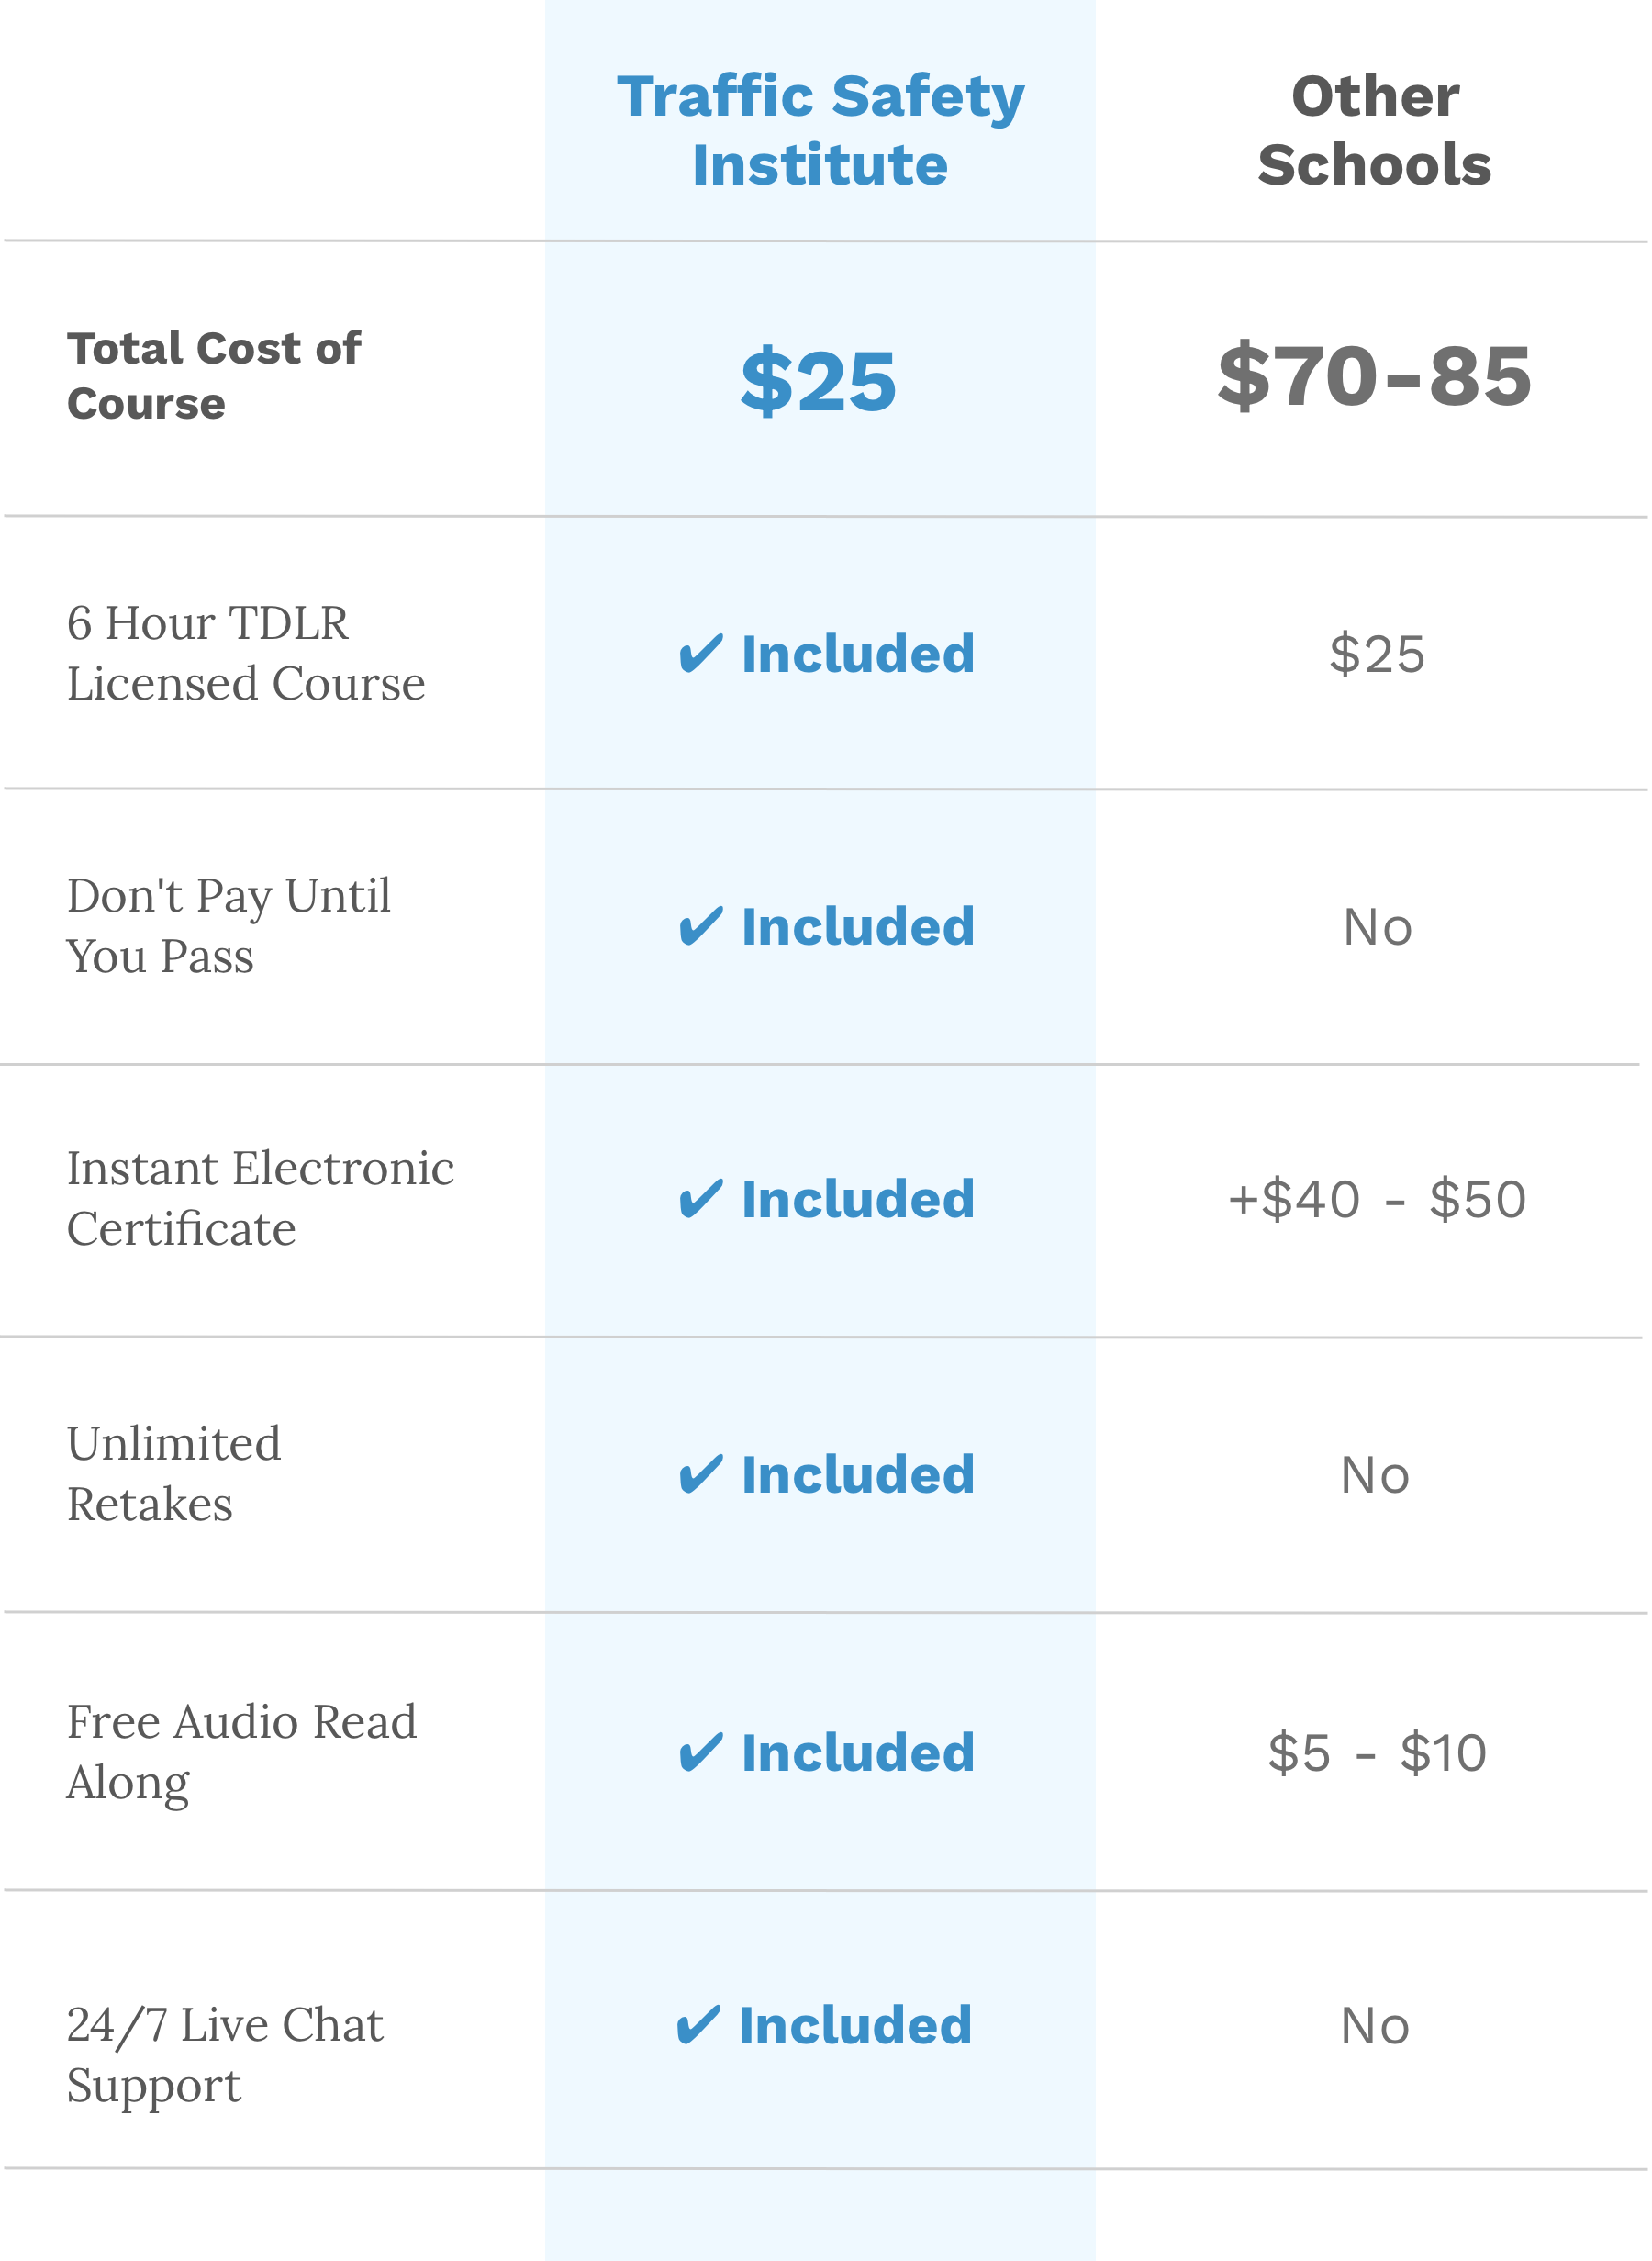Click the checkmark in 24/7 Live Chat Support row
This screenshot has height=2261, width=1652.
[699, 2025]
